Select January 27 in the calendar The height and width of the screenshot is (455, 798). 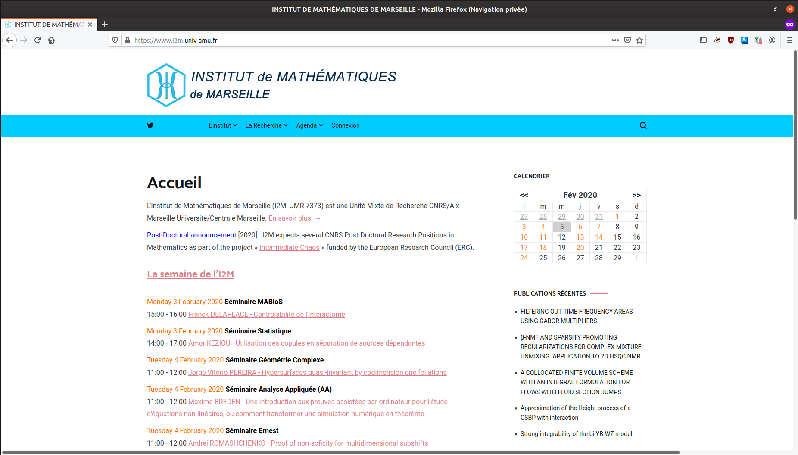[524, 216]
